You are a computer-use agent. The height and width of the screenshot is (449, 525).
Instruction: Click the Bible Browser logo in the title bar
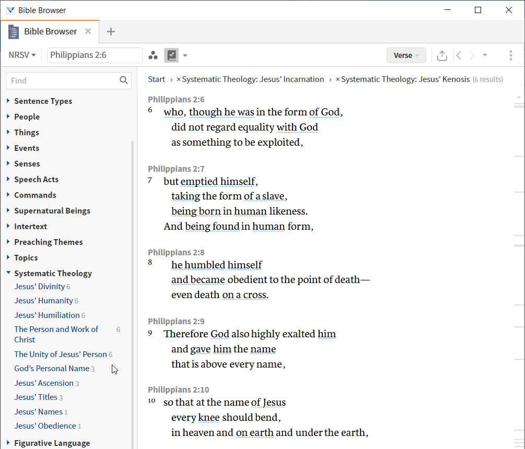point(11,9)
